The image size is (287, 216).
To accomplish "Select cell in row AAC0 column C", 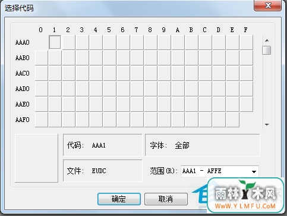I will 205,73.
